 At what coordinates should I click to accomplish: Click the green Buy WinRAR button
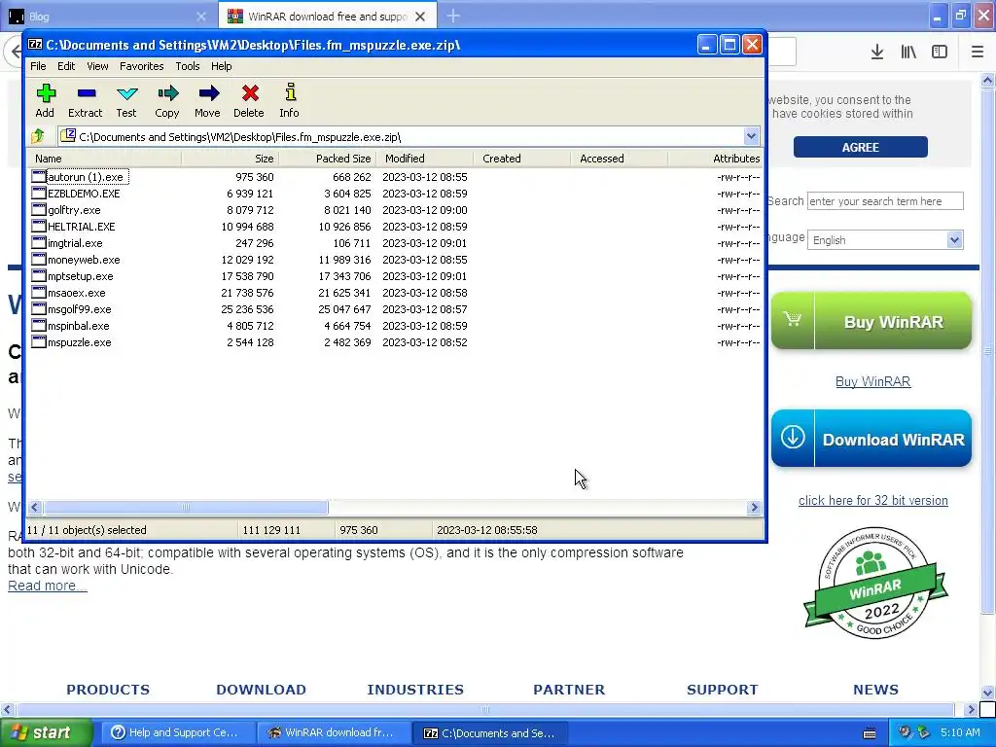click(871, 321)
